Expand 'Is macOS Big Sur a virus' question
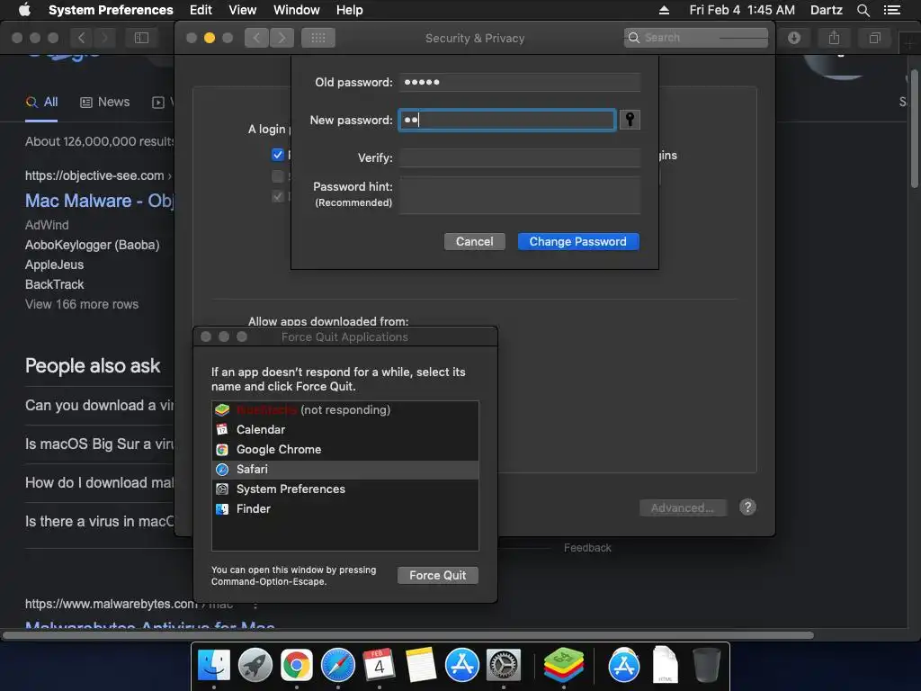 point(99,444)
